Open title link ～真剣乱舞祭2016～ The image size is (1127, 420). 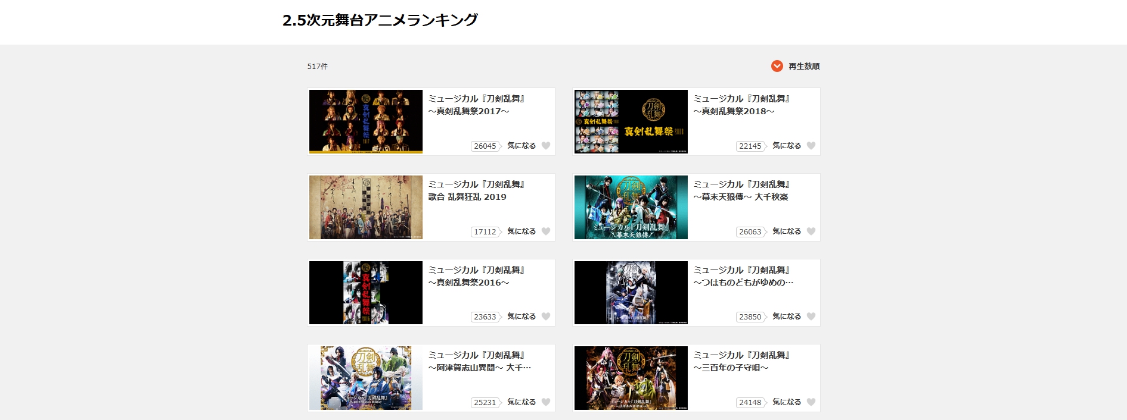click(x=468, y=283)
